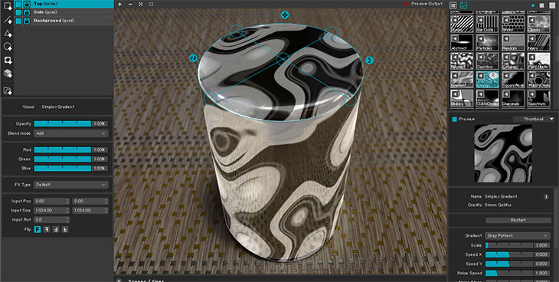Select the add circle surface tool
The image size is (559, 282).
pos(8,47)
